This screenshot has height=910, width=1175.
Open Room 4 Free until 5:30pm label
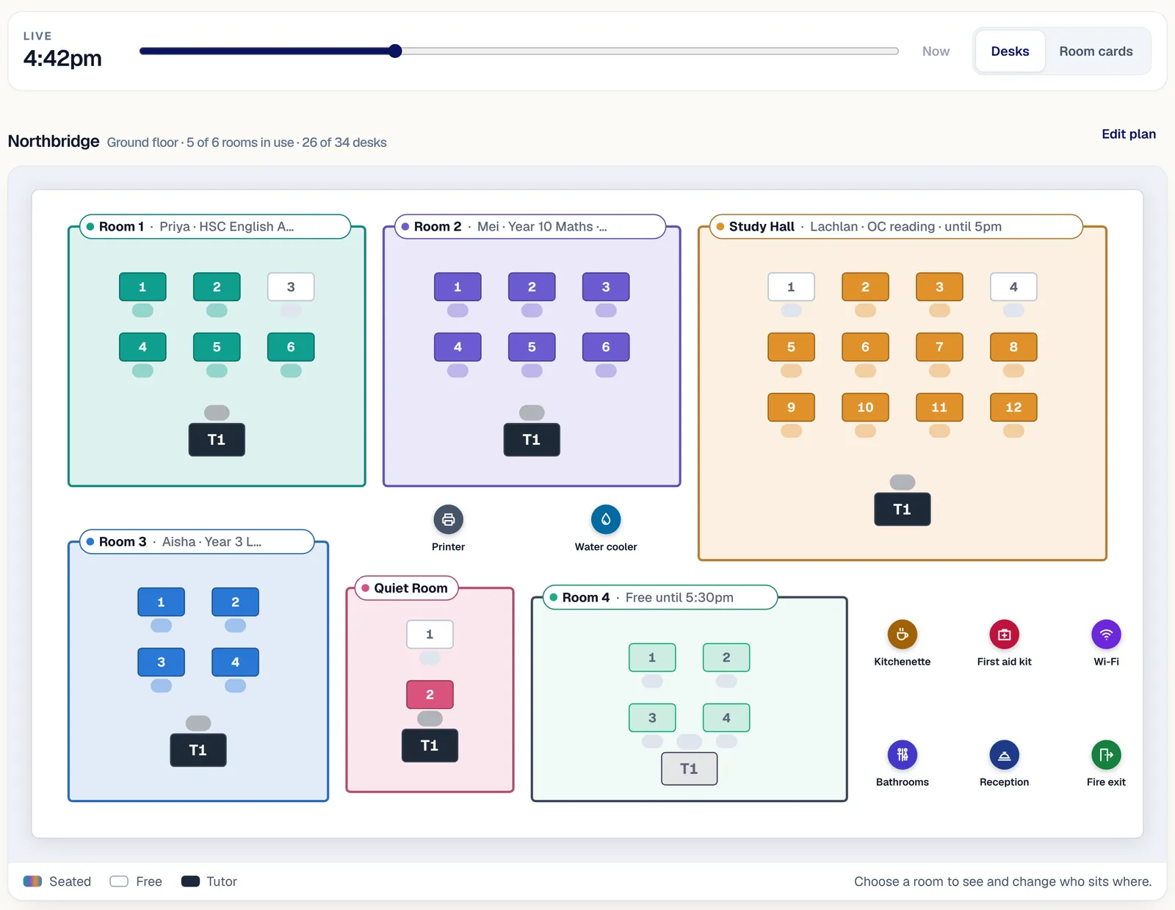[659, 598]
